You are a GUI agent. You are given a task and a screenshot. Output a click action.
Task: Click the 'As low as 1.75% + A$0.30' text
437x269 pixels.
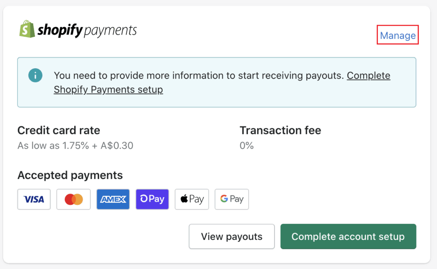pyautogui.click(x=75, y=146)
